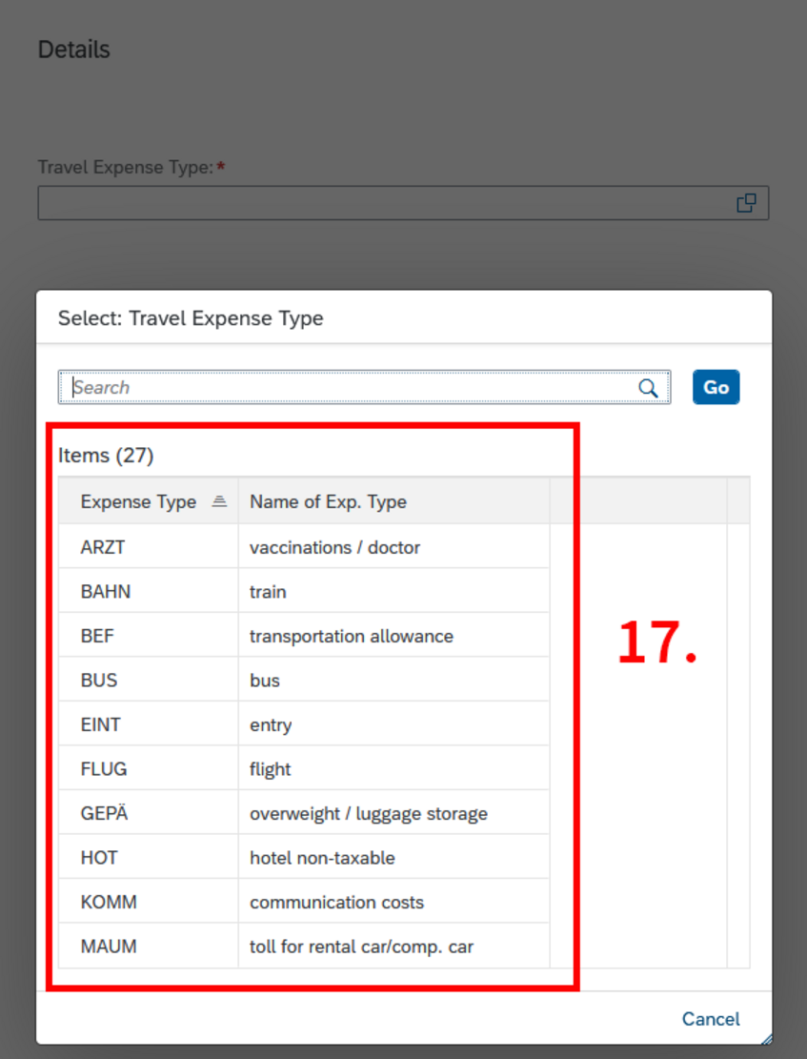Pick KOMM communication costs row
Screen dimensions: 807x1059
(x=404, y=902)
